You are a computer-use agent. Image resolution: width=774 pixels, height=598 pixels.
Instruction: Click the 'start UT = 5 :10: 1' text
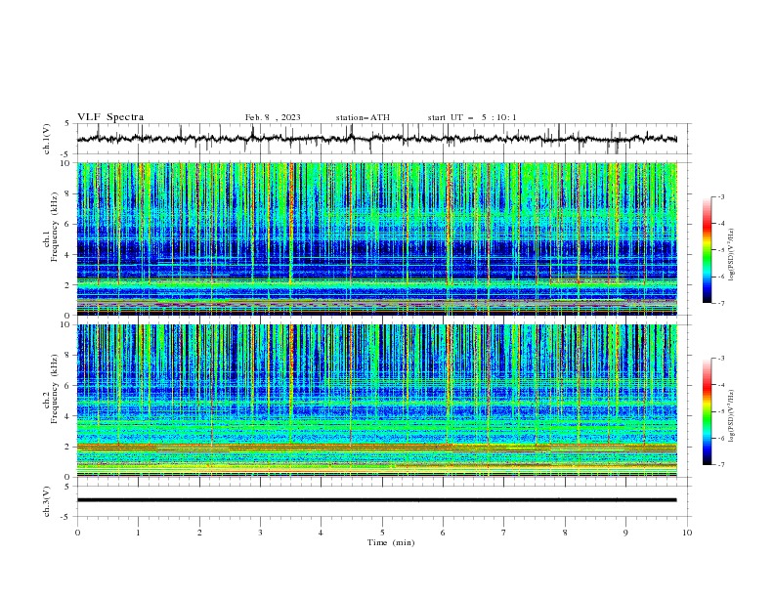click(x=472, y=117)
